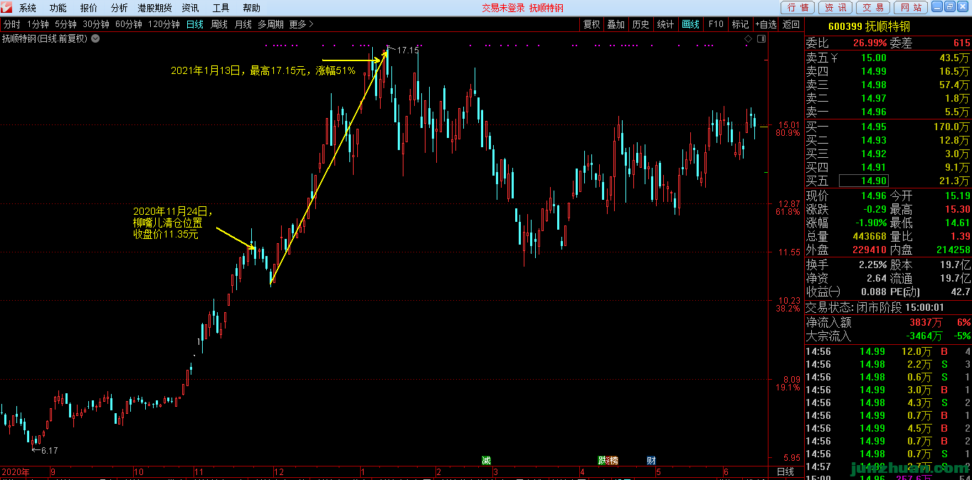This screenshot has height=480, width=972.
Task: Click the 交易 button at top right
Action: pyautogui.click(x=872, y=8)
